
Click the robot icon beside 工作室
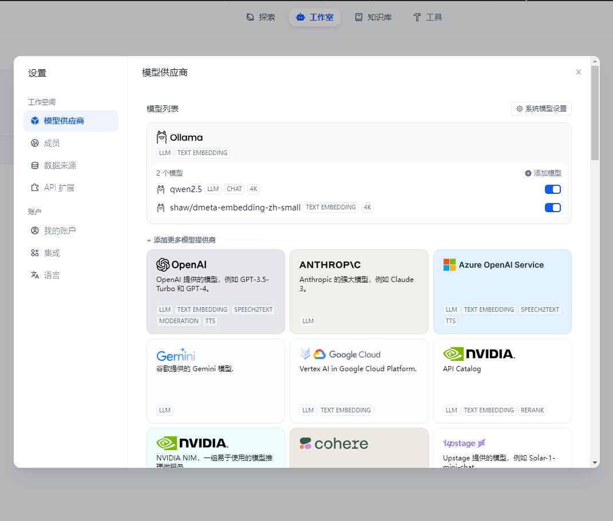[x=300, y=17]
